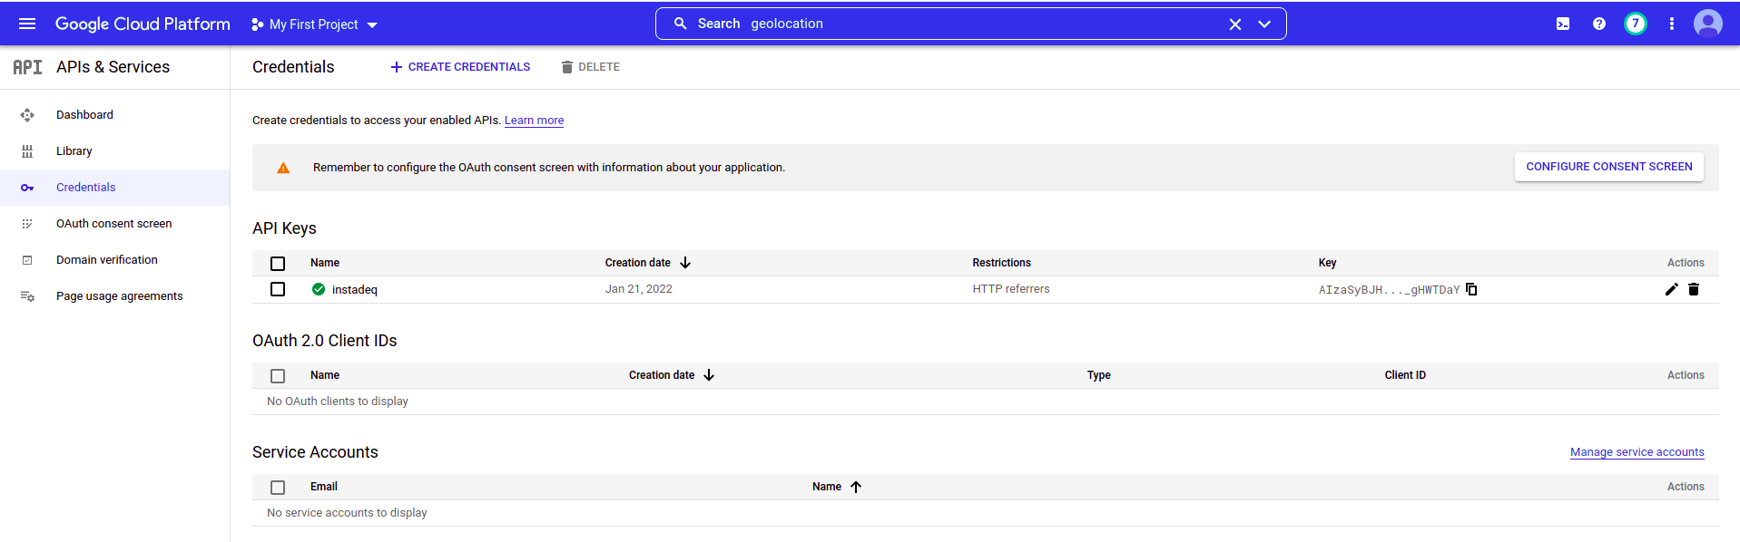The image size is (1740, 542).
Task: Click the HTTP referrers restrictions cell
Action: click(1011, 289)
